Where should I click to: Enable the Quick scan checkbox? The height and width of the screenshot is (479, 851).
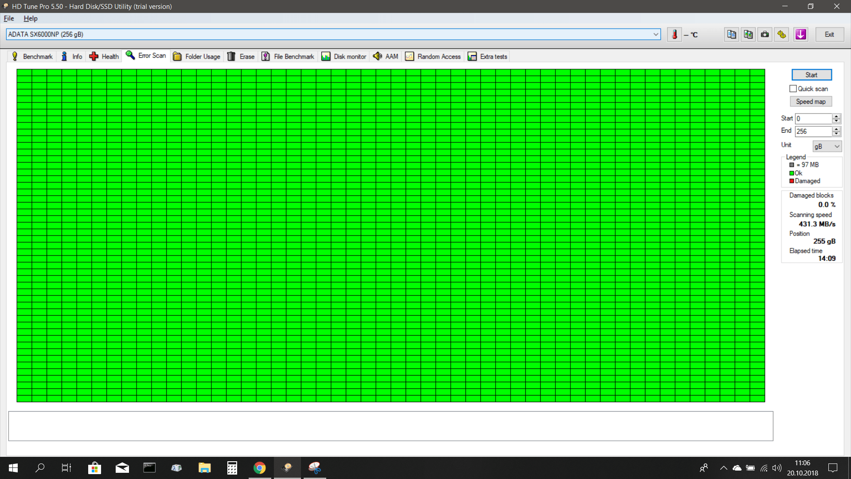coord(793,89)
